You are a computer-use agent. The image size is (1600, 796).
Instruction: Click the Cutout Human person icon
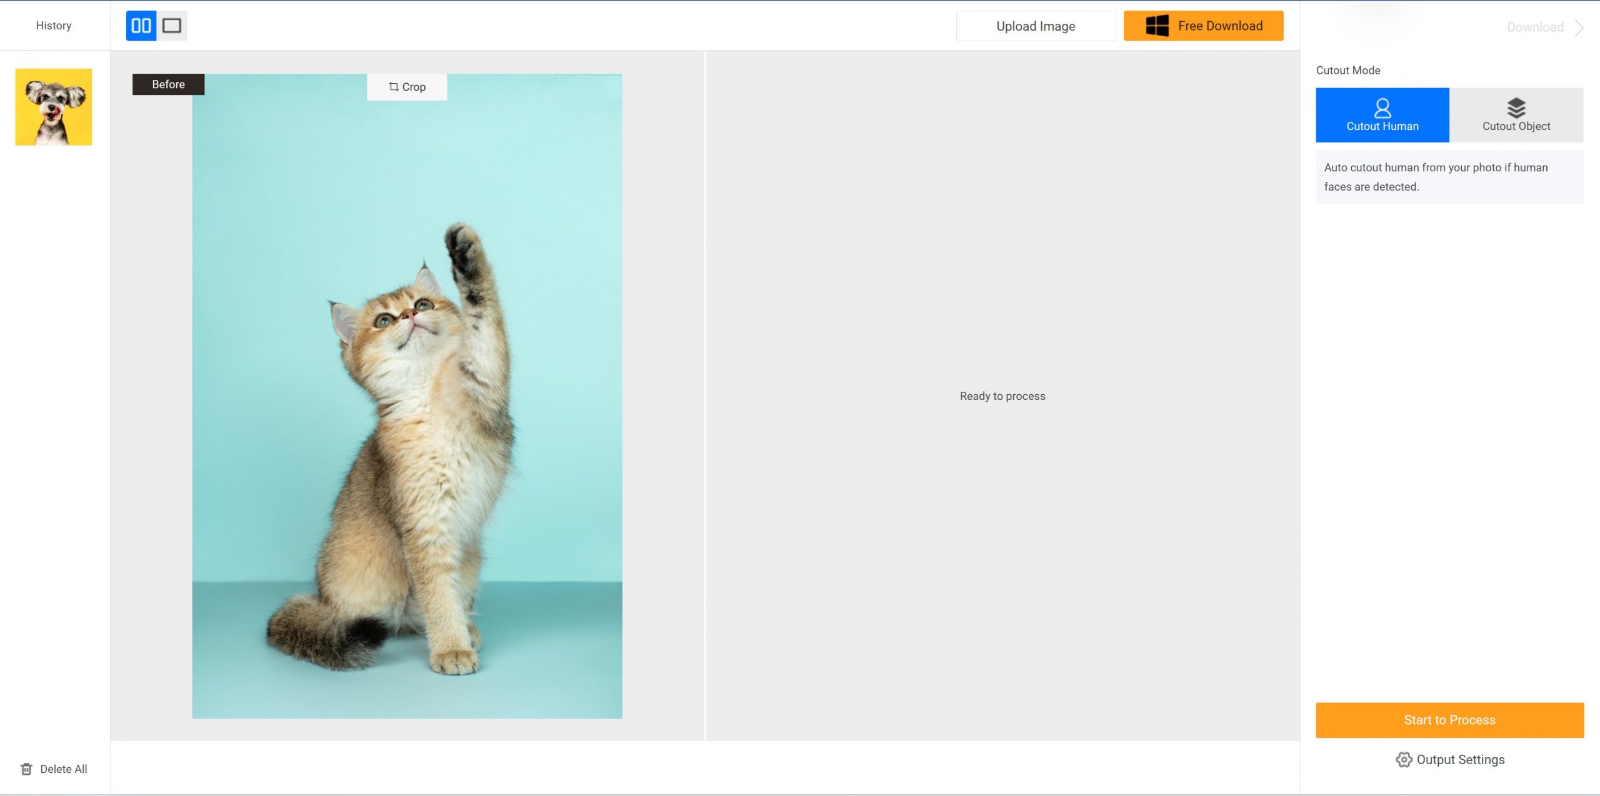tap(1382, 108)
